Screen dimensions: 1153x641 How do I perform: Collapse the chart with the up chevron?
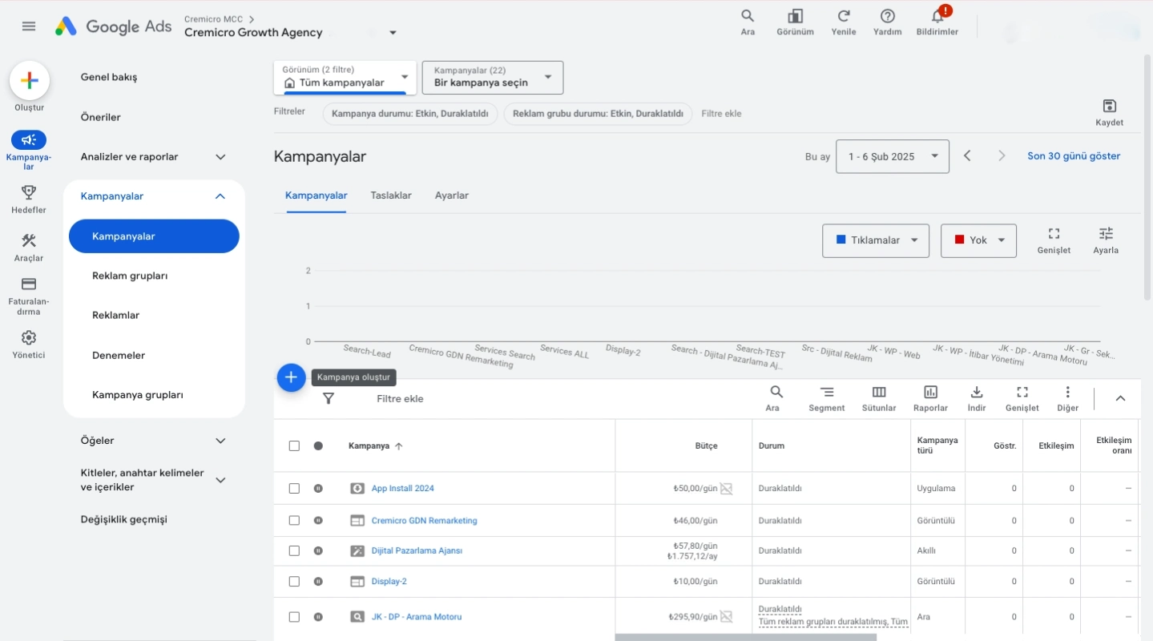pyautogui.click(x=1120, y=398)
